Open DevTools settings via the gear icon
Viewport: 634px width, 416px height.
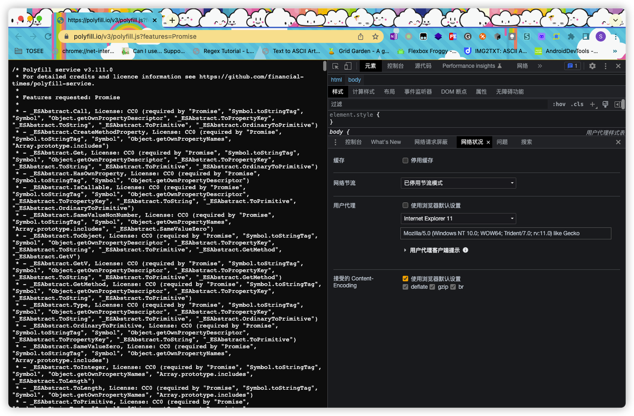pyautogui.click(x=592, y=65)
